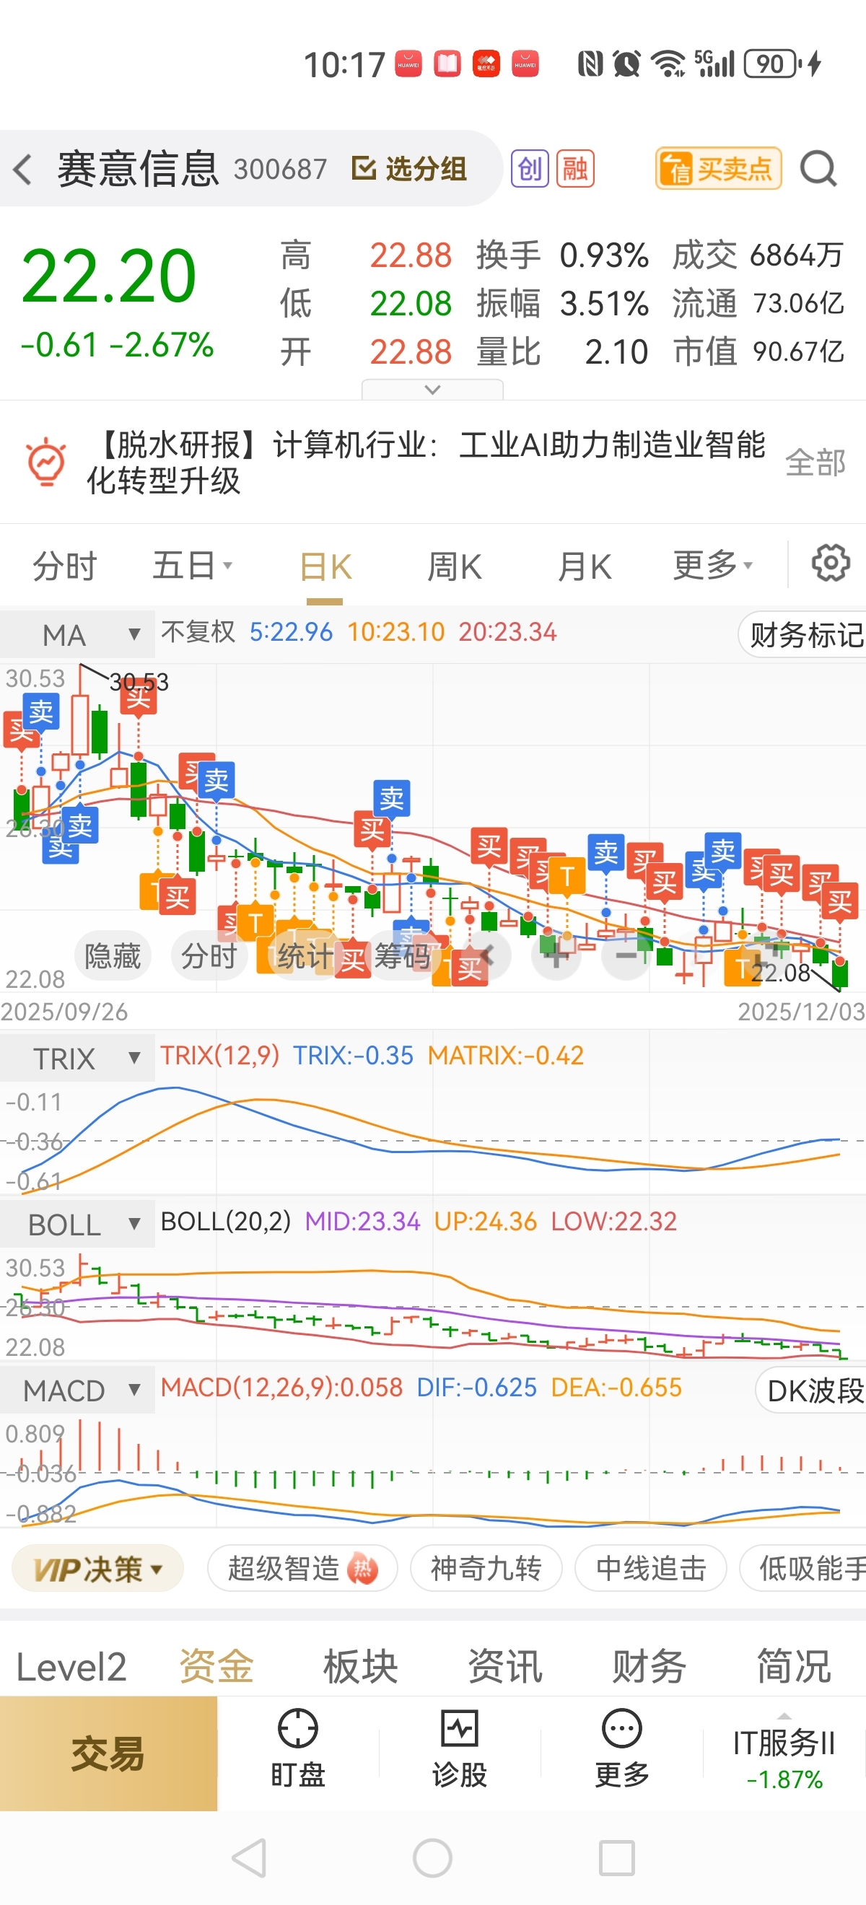
Task: Switch to the 资讯 news tab
Action: tap(505, 1667)
